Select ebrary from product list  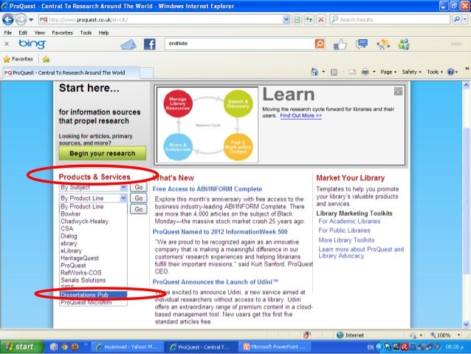coord(69,244)
